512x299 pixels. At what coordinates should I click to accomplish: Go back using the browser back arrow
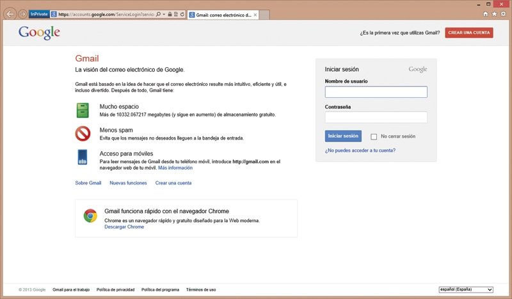coord(10,14)
